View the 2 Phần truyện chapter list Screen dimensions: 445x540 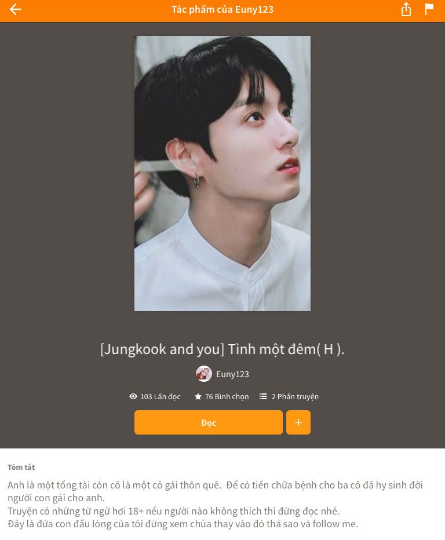coord(295,396)
